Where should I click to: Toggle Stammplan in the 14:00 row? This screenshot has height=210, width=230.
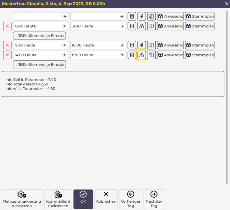click(x=200, y=55)
